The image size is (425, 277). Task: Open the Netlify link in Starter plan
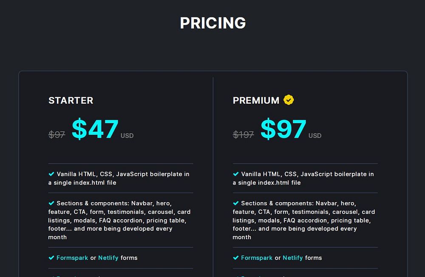pyautogui.click(x=108, y=257)
